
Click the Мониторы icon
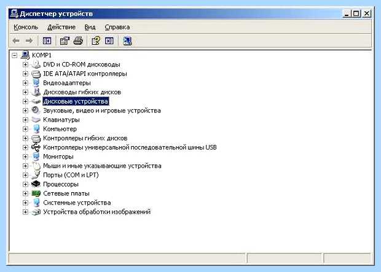(x=36, y=157)
